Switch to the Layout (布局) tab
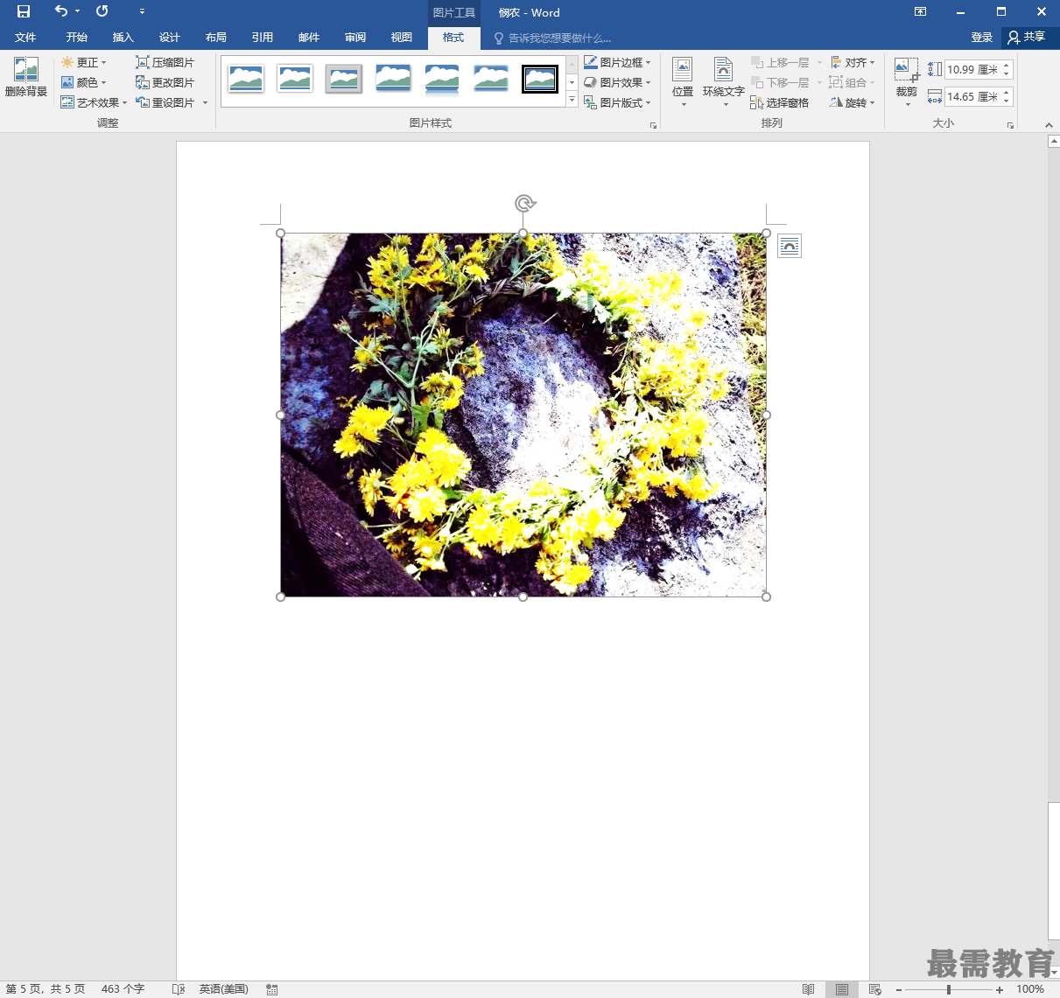Image resolution: width=1060 pixels, height=998 pixels. [216, 38]
